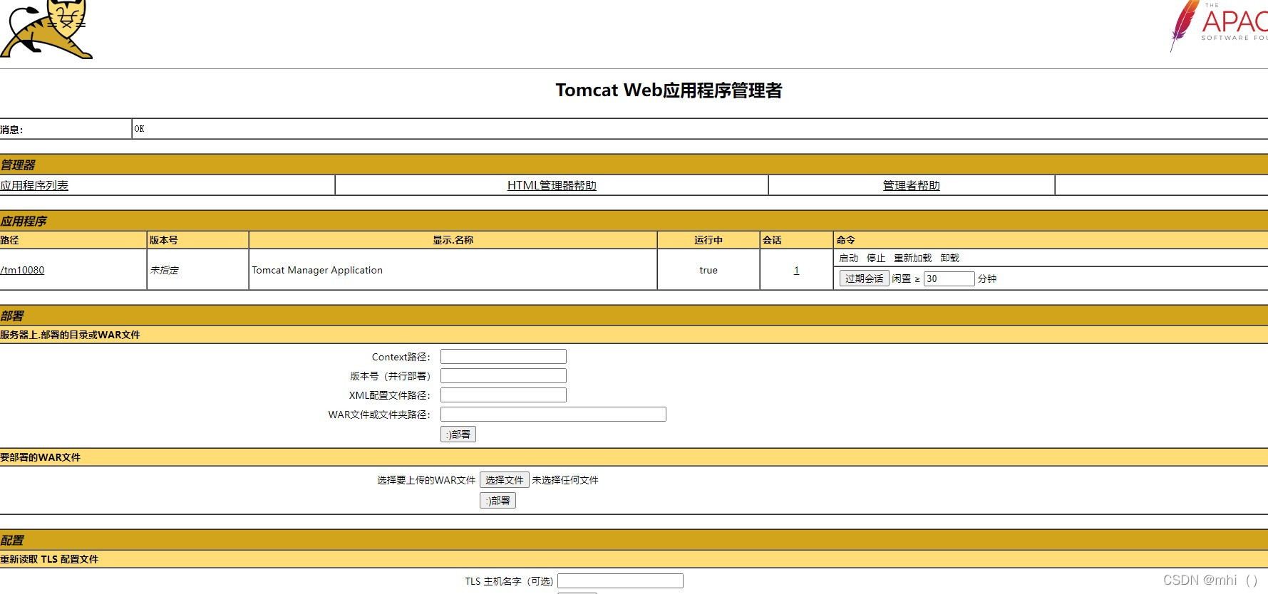Focus the idle minutes field showing 30
The width and height of the screenshot is (1268, 594).
coord(949,278)
